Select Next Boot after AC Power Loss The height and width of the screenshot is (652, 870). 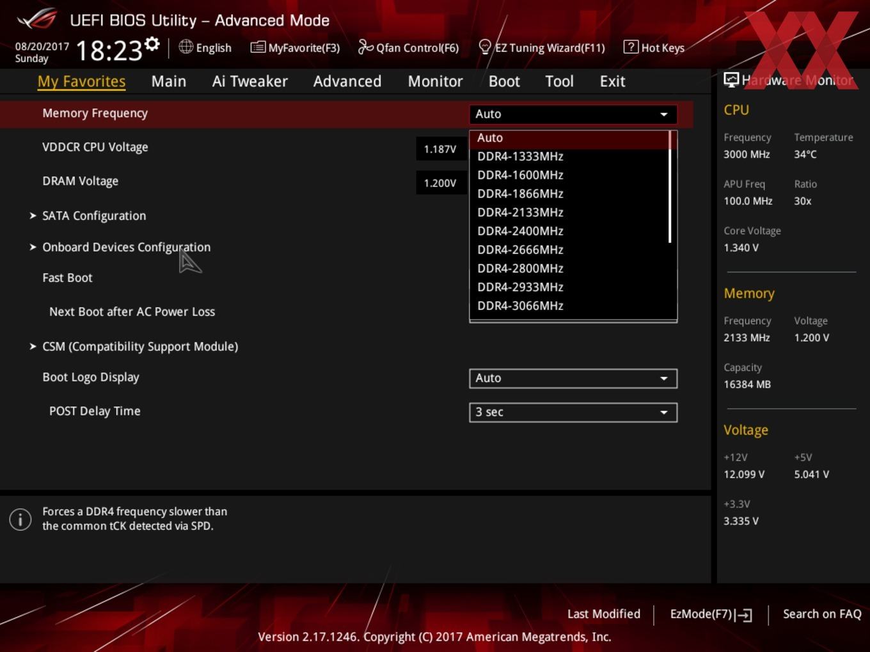(132, 312)
